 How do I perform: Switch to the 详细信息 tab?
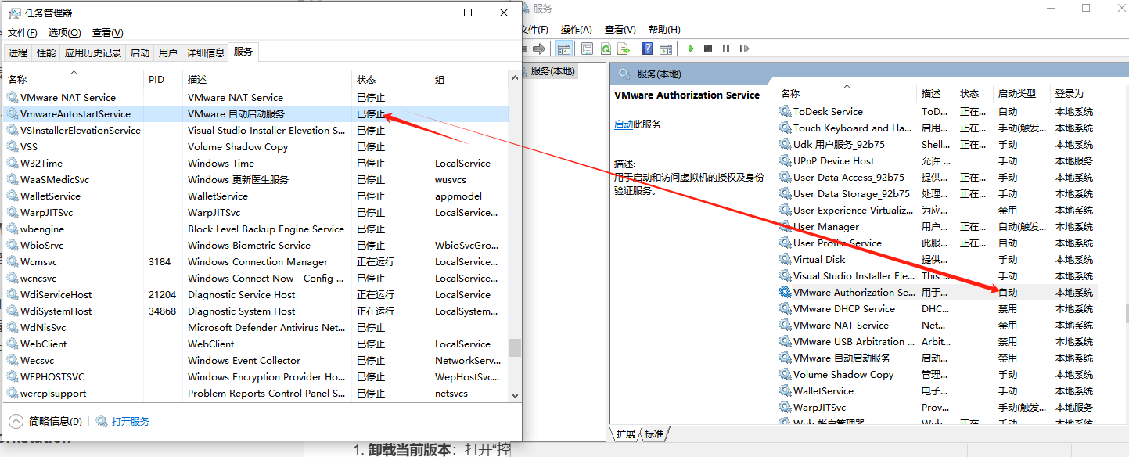coord(206,53)
